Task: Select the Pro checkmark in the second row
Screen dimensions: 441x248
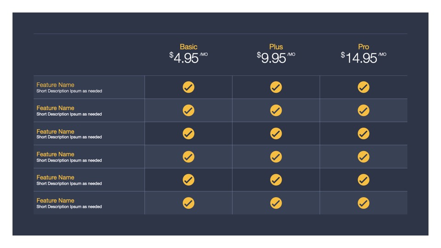Action: 363,110
